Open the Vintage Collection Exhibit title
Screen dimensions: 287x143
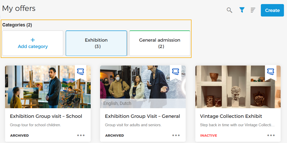point(231,116)
